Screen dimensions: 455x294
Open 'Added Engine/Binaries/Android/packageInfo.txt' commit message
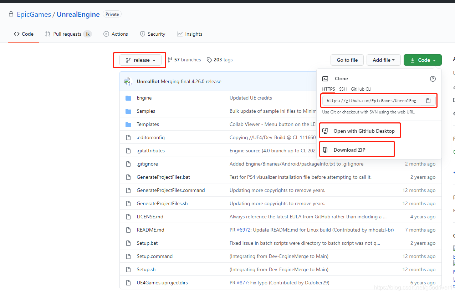coord(297,164)
